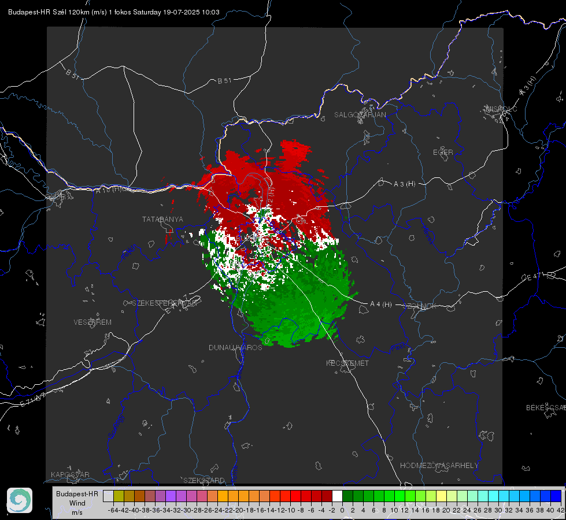Choose the dark red swatch between -4 and -2
This screenshot has height=520, width=566.
pos(327,496)
